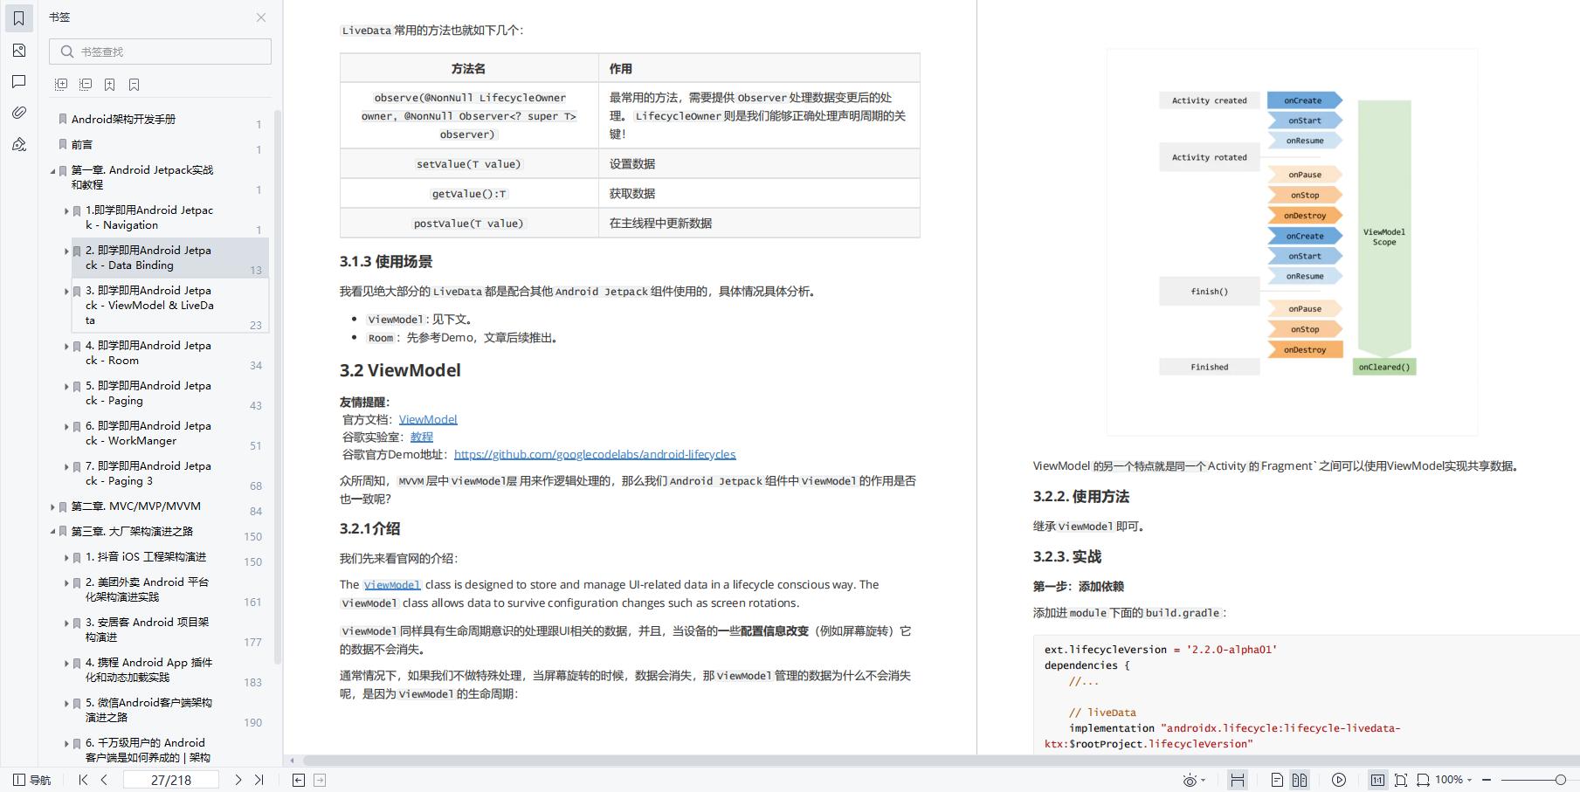
Task: Collapse the 第三章 大厂架构演进之路 bookmark
Action: coord(52,531)
